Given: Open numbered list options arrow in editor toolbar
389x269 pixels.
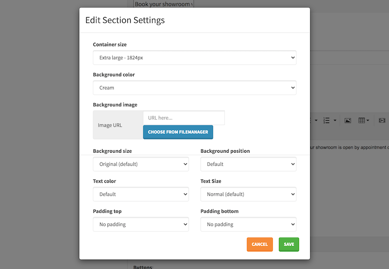Looking at the screenshot, I should [x=335, y=121].
